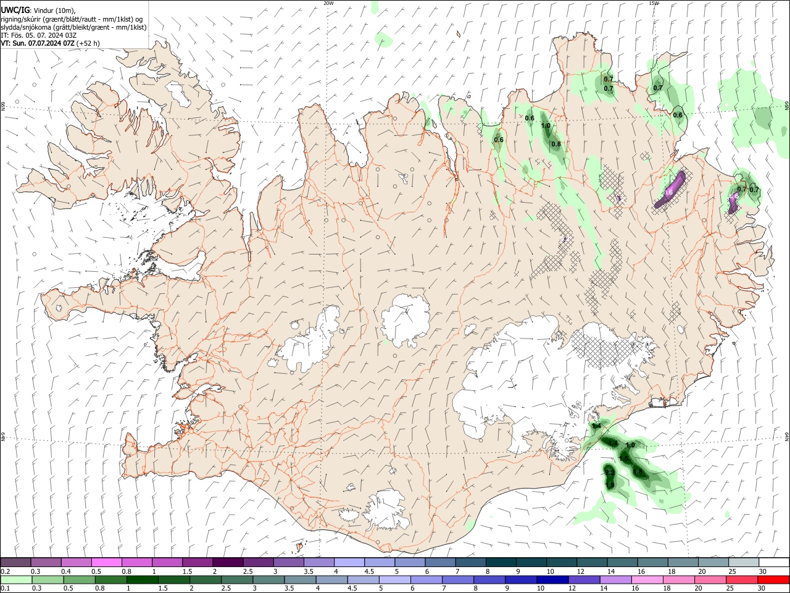Click the bottom-row darkest green swatch at 1
Viewport: 790px width, 593px height.
click(143, 580)
